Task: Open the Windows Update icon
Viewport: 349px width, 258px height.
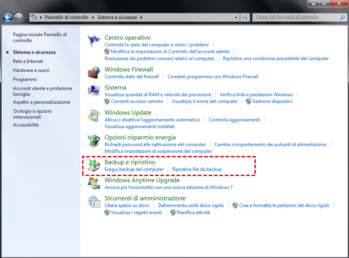Action: (x=94, y=115)
